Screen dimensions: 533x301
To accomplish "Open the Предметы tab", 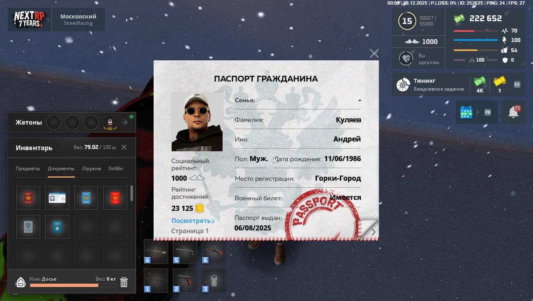I will click(27, 168).
